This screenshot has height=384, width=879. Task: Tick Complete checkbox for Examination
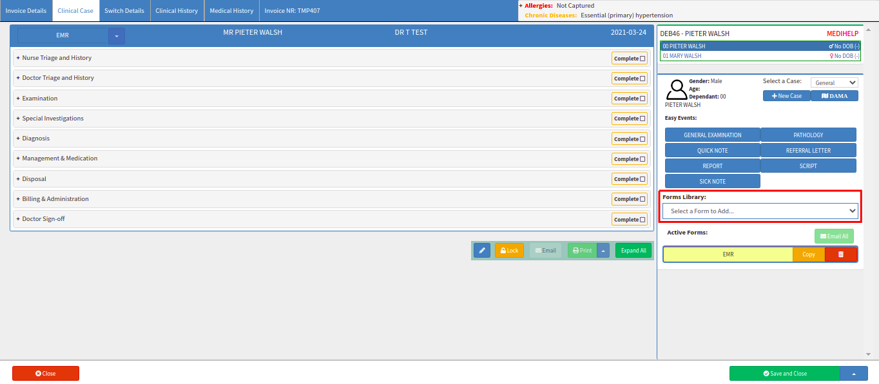pyautogui.click(x=642, y=99)
